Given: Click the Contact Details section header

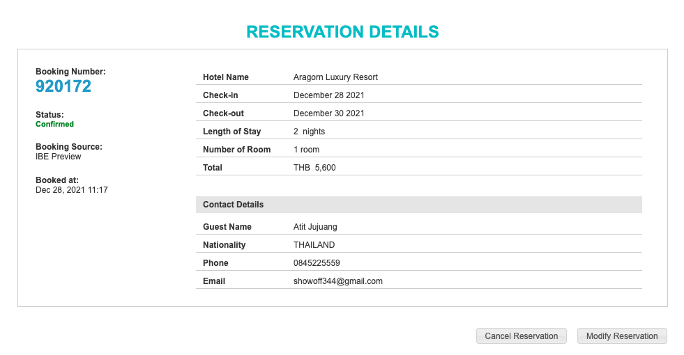Looking at the screenshot, I should pyautogui.click(x=234, y=205).
